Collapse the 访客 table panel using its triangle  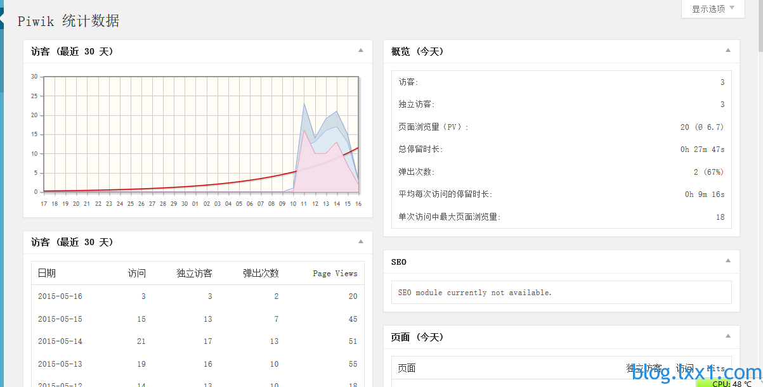click(360, 241)
